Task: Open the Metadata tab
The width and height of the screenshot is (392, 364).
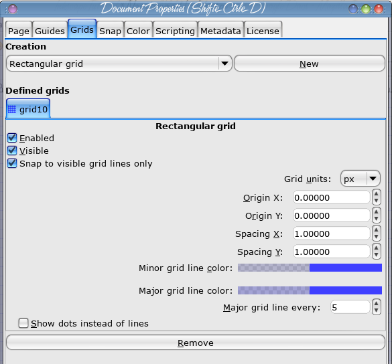Action: pos(220,31)
